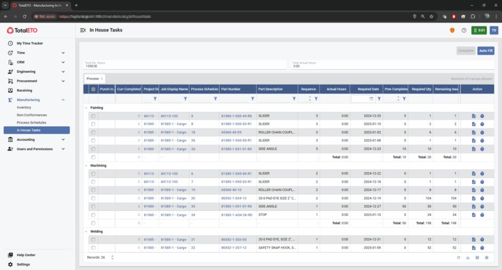Click the export download icon below grid
The height and width of the screenshot is (270, 502).
click(x=468, y=257)
